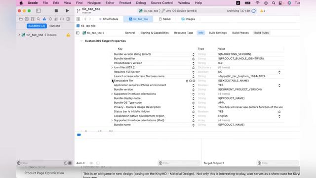Open the related items grid icon
This screenshot has height=178, width=316.
(x=78, y=19)
